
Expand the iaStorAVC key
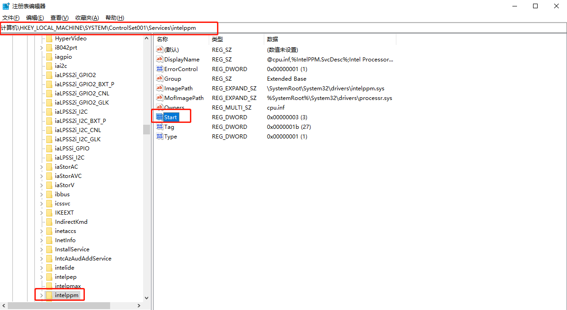coord(42,176)
